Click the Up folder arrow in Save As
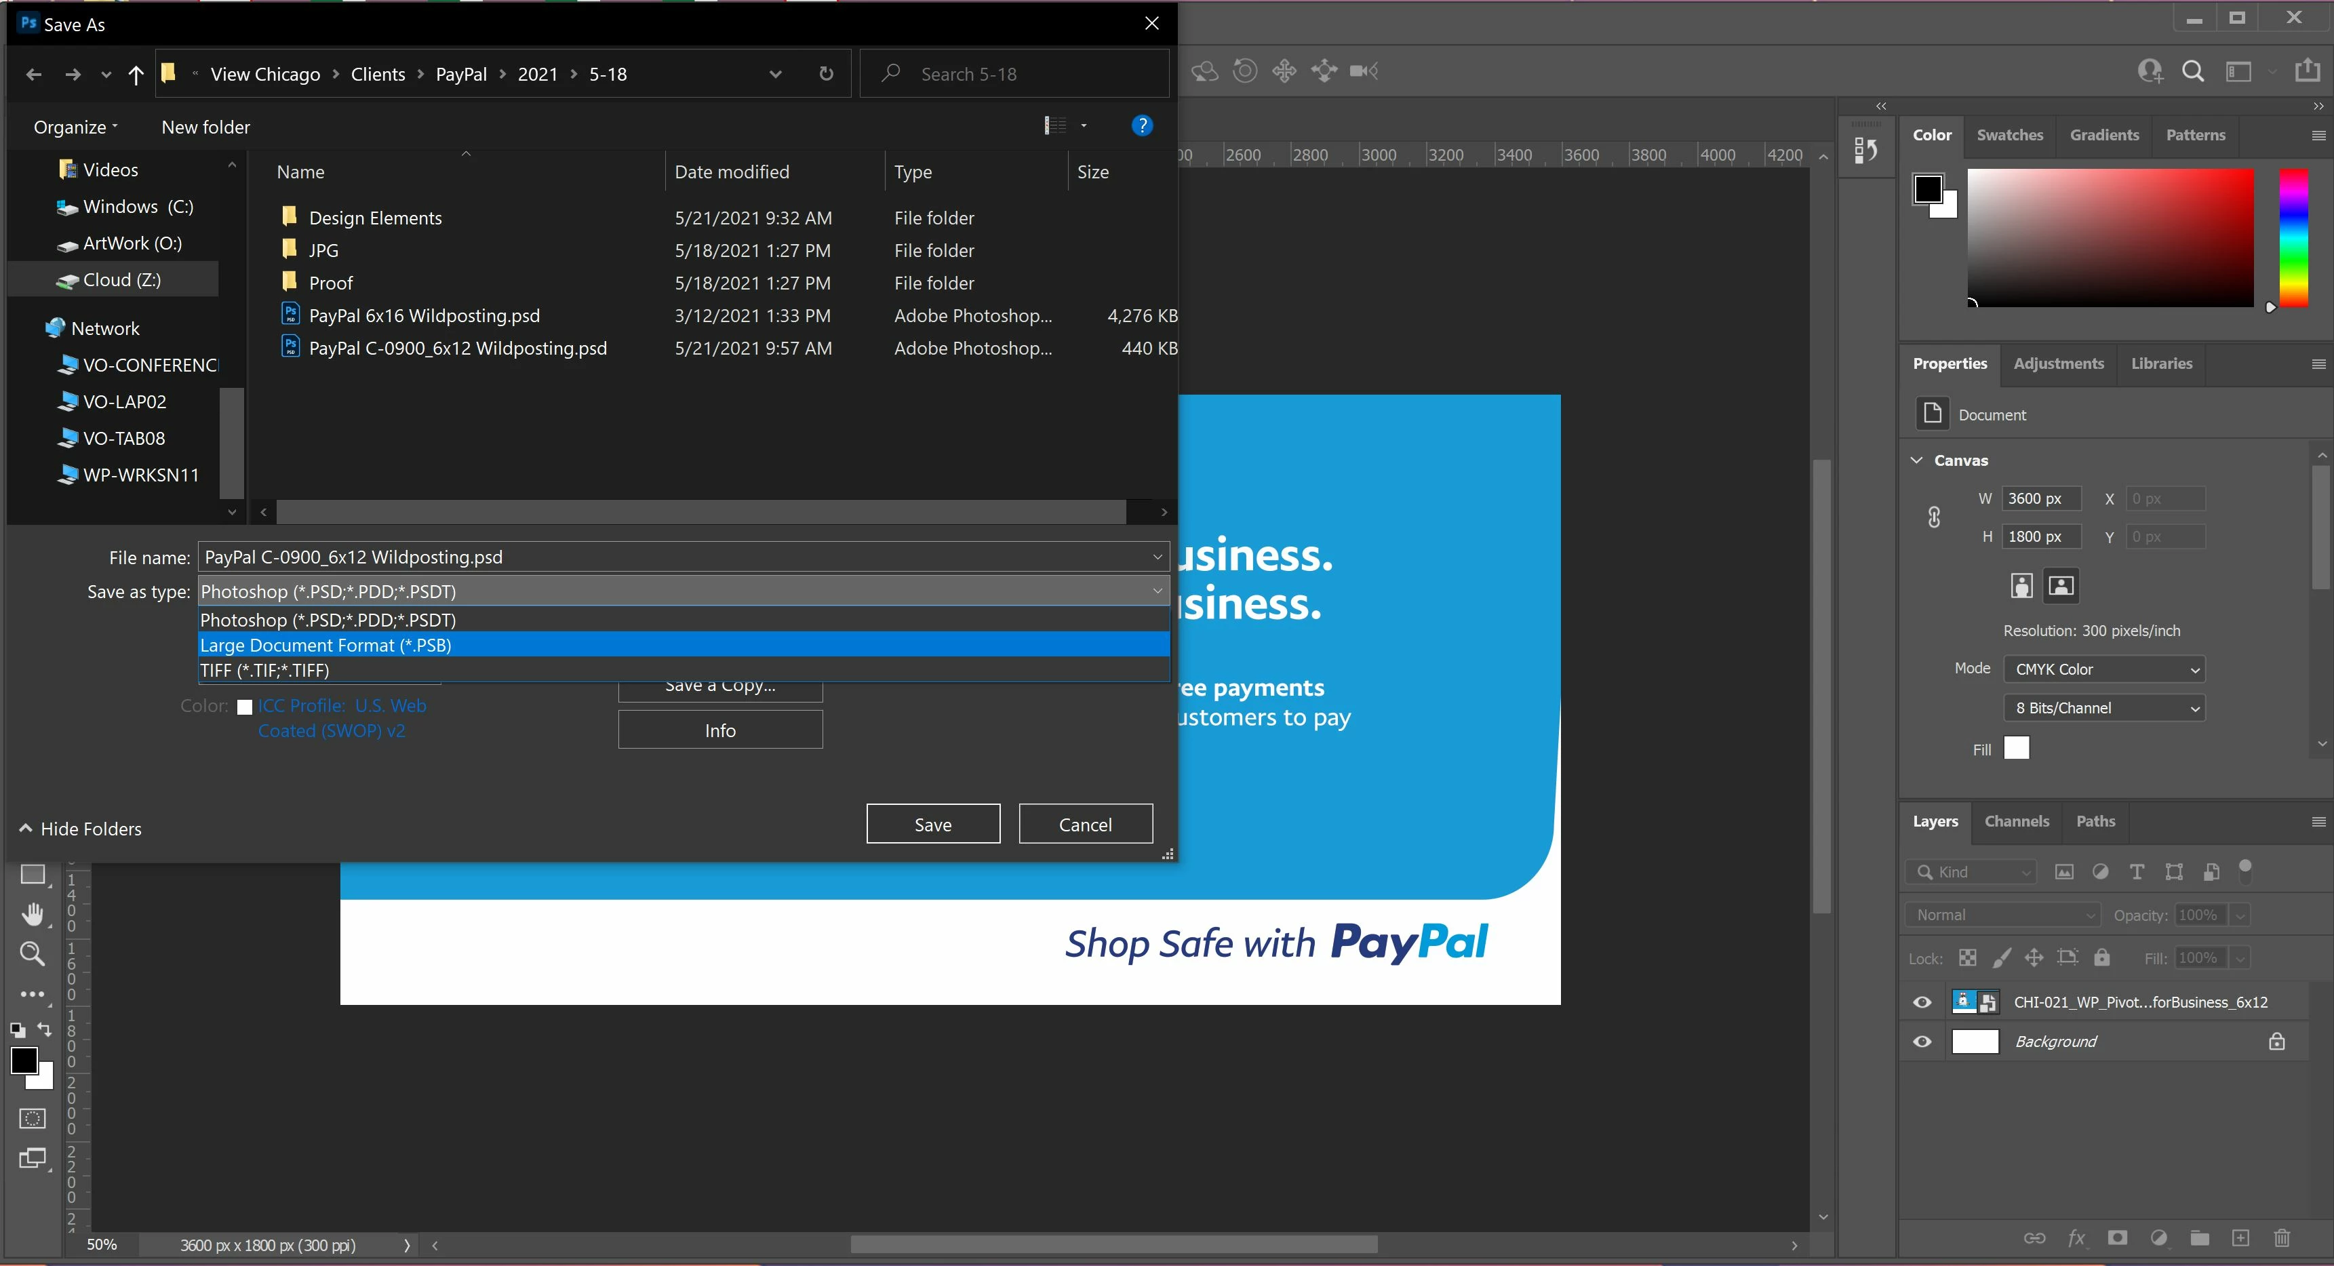Viewport: 2334px width, 1266px height. click(136, 75)
